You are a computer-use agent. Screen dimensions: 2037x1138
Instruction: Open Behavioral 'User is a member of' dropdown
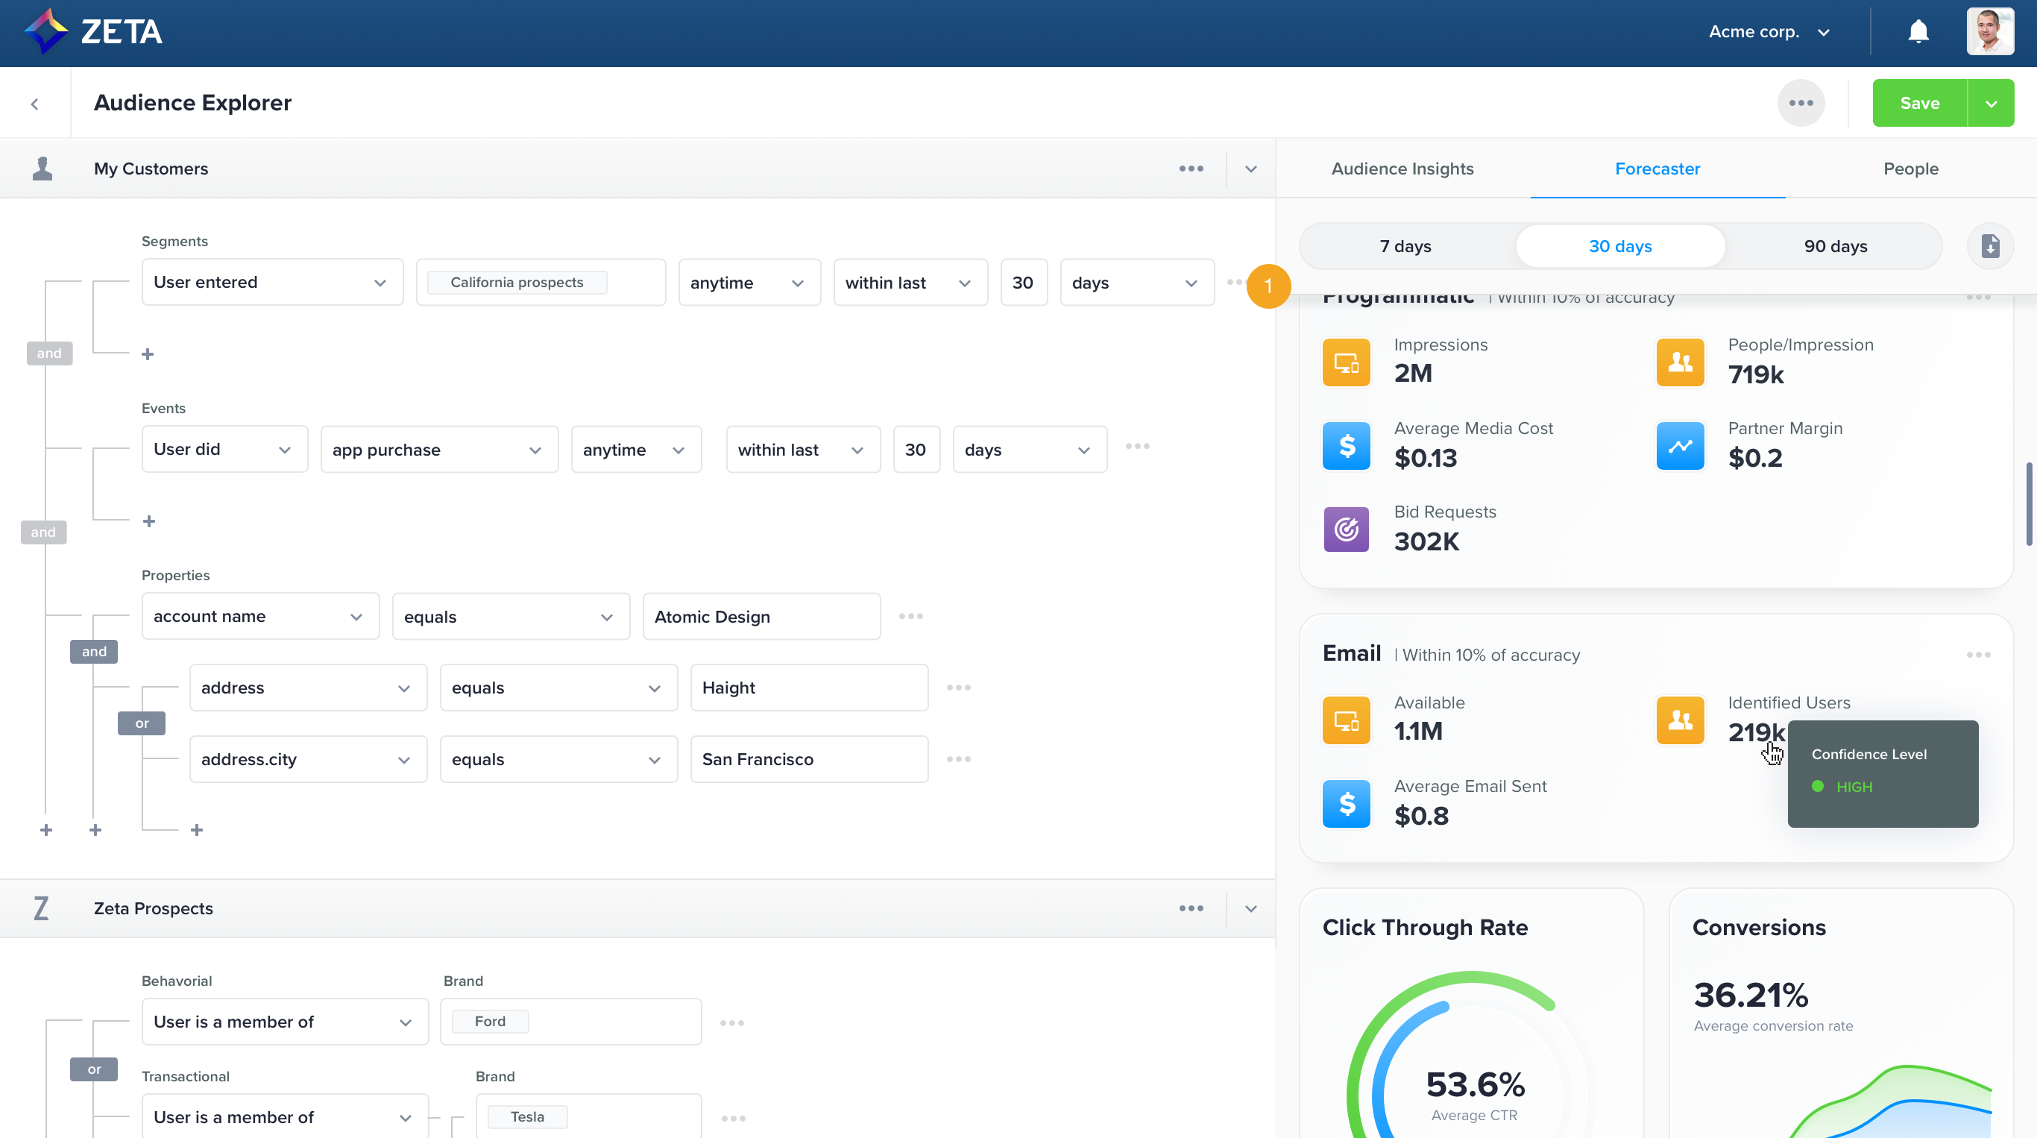(x=285, y=1022)
